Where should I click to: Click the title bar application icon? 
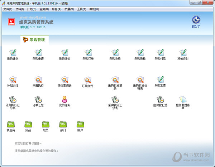coord(4,3)
